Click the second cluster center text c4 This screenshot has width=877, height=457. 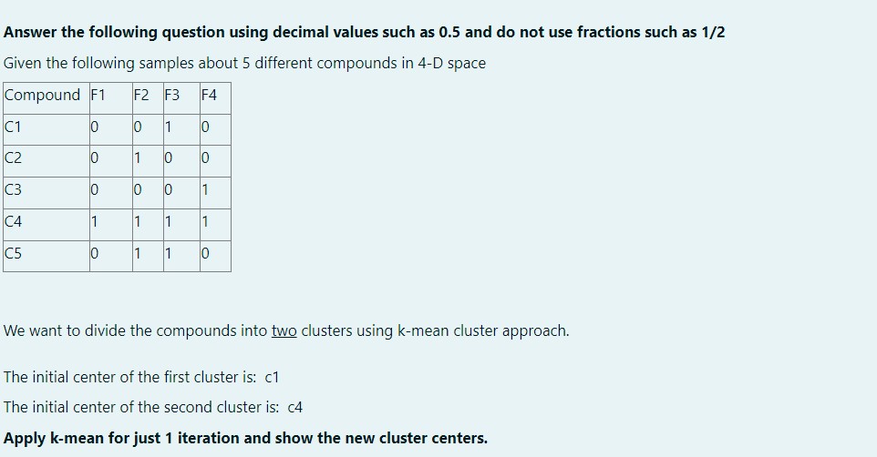294,407
